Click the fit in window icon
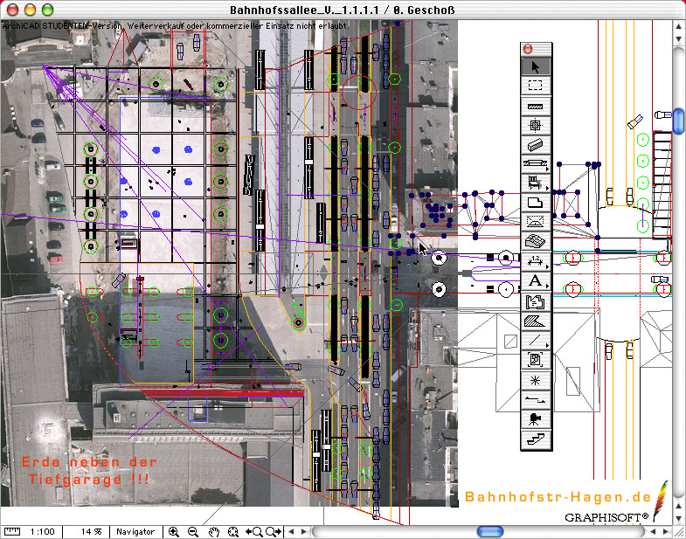 coord(232,531)
